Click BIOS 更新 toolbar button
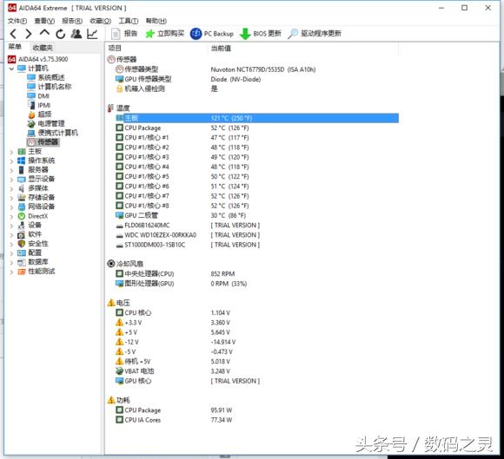The width and height of the screenshot is (504, 459). 261,34
